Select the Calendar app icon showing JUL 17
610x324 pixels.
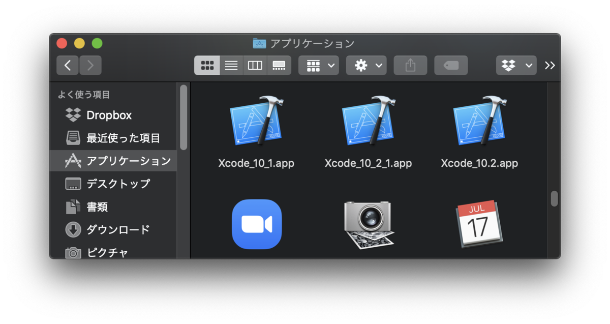tap(479, 224)
